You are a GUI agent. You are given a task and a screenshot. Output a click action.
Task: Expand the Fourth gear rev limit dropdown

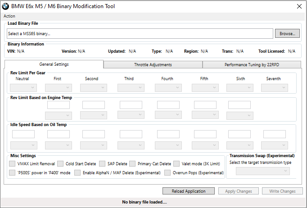pyautogui.click(x=168, y=88)
